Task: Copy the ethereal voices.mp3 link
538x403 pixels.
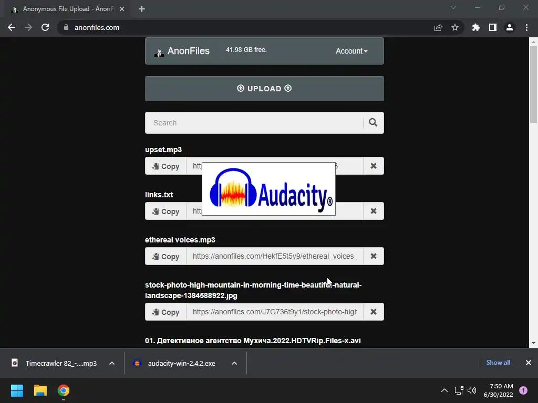Action: (165, 256)
